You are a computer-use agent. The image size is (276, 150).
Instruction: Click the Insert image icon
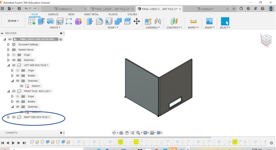[x=209, y=21]
